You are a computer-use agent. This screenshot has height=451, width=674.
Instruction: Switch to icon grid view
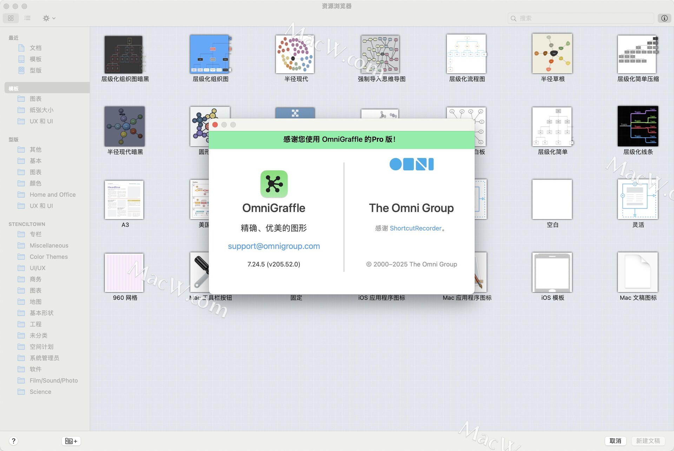tap(11, 18)
